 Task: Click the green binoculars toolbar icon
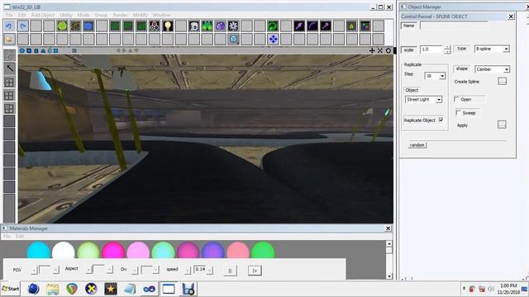[x=207, y=26]
